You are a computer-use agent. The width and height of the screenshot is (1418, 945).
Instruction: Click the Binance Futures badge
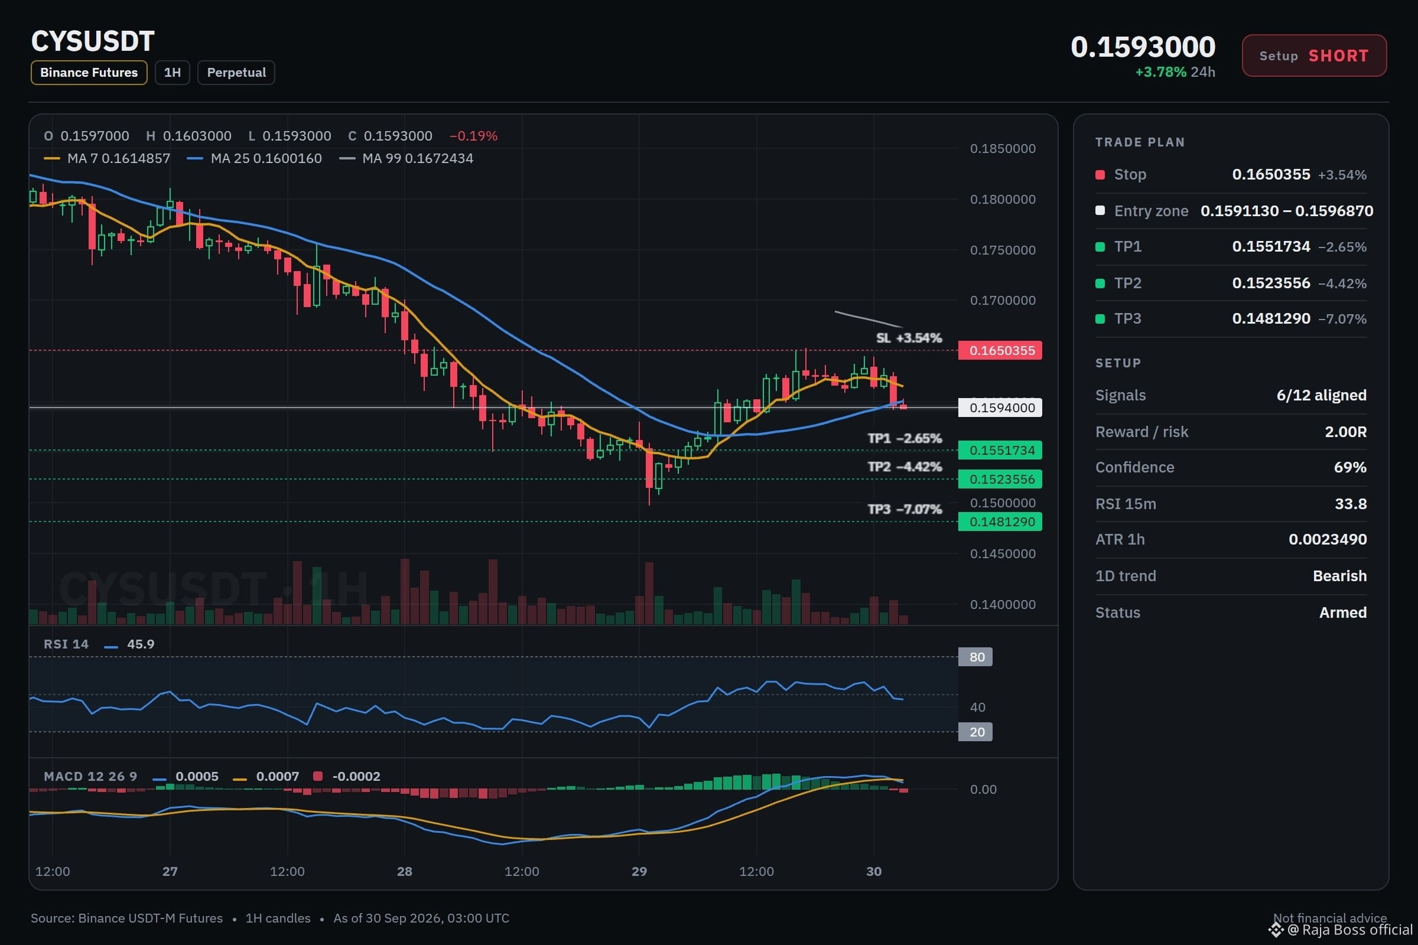click(x=89, y=72)
